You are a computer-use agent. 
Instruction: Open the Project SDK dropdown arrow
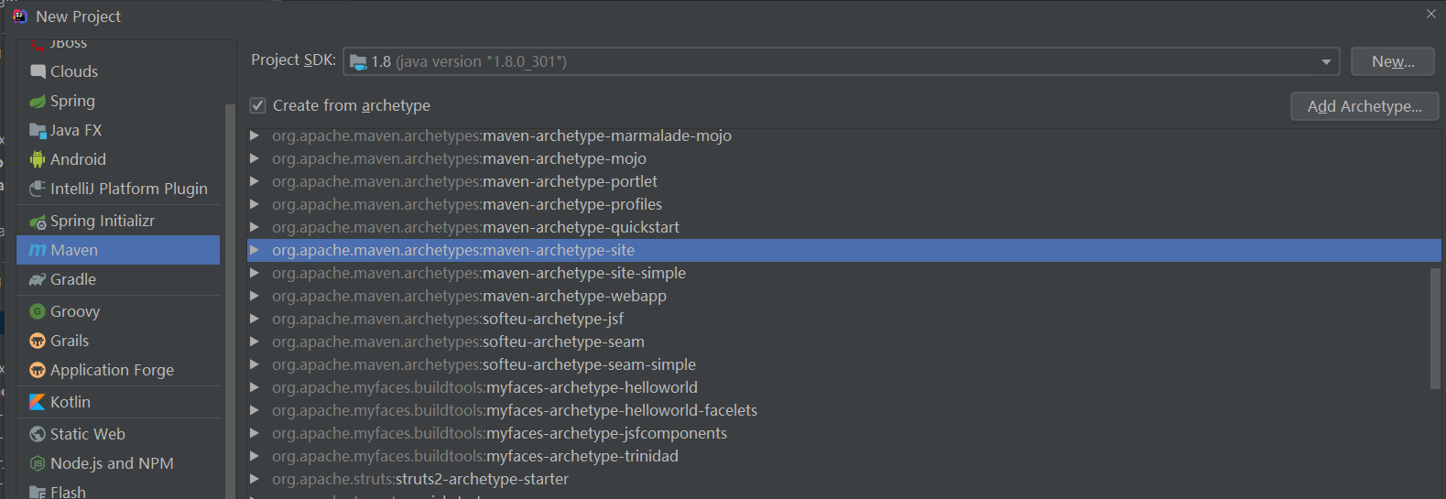coord(1326,62)
